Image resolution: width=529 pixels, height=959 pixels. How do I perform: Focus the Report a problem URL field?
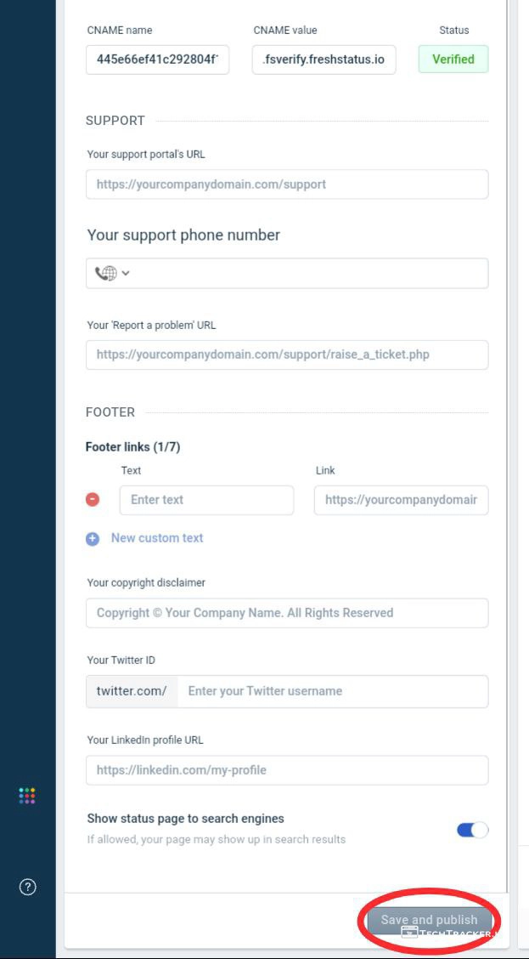click(287, 355)
